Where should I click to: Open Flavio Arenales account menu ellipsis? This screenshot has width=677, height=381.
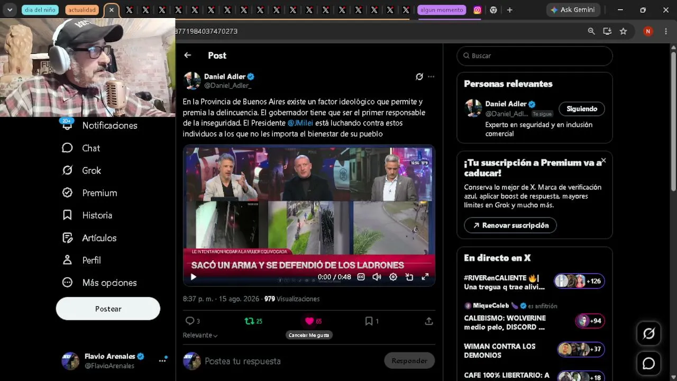[162, 360]
